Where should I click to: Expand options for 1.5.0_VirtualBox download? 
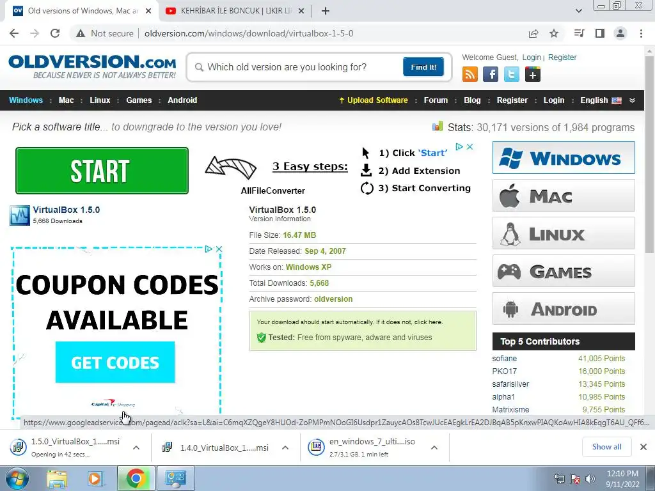click(x=136, y=448)
